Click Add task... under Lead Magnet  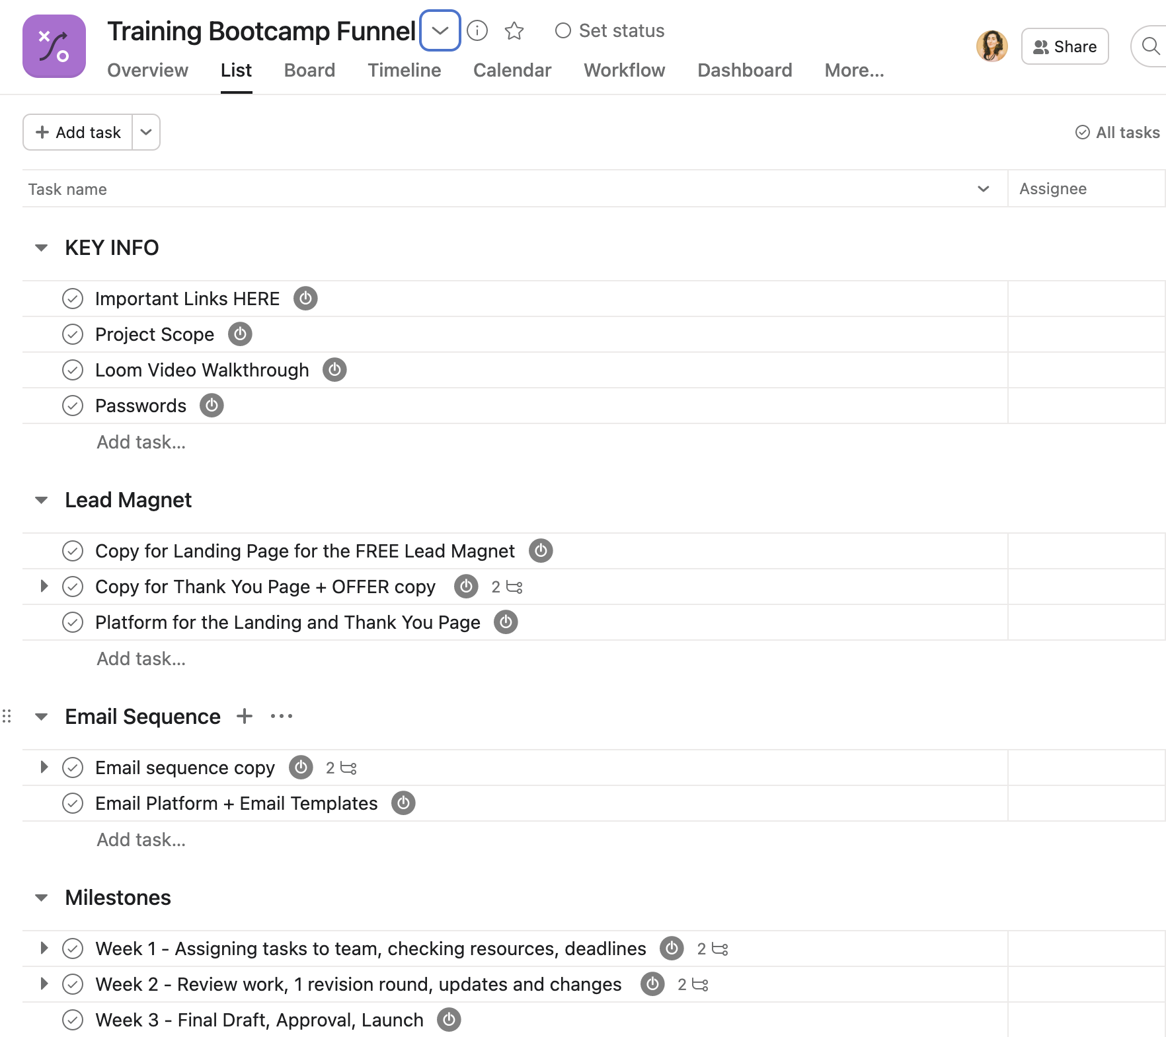141,659
